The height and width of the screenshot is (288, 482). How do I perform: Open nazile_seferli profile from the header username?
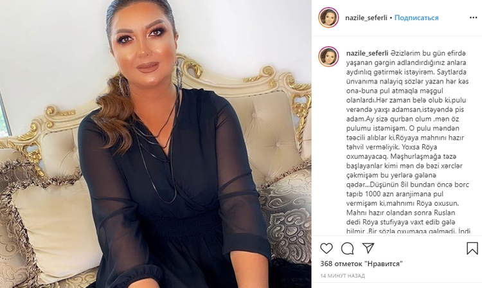point(366,18)
